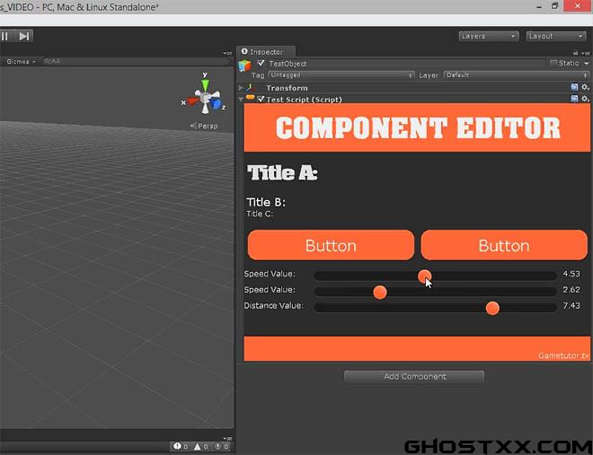Viewport: 593px width, 455px height.
Task: Click the scene orientation gizmo's green Y axis
Action: (x=205, y=85)
